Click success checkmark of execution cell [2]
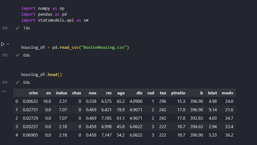The image size is (257, 145). (17, 55)
